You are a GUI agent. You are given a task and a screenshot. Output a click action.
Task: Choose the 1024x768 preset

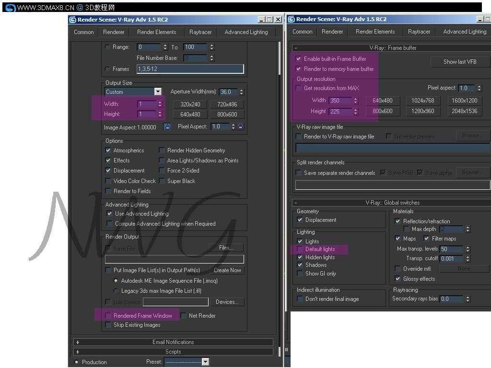pyautogui.click(x=423, y=101)
